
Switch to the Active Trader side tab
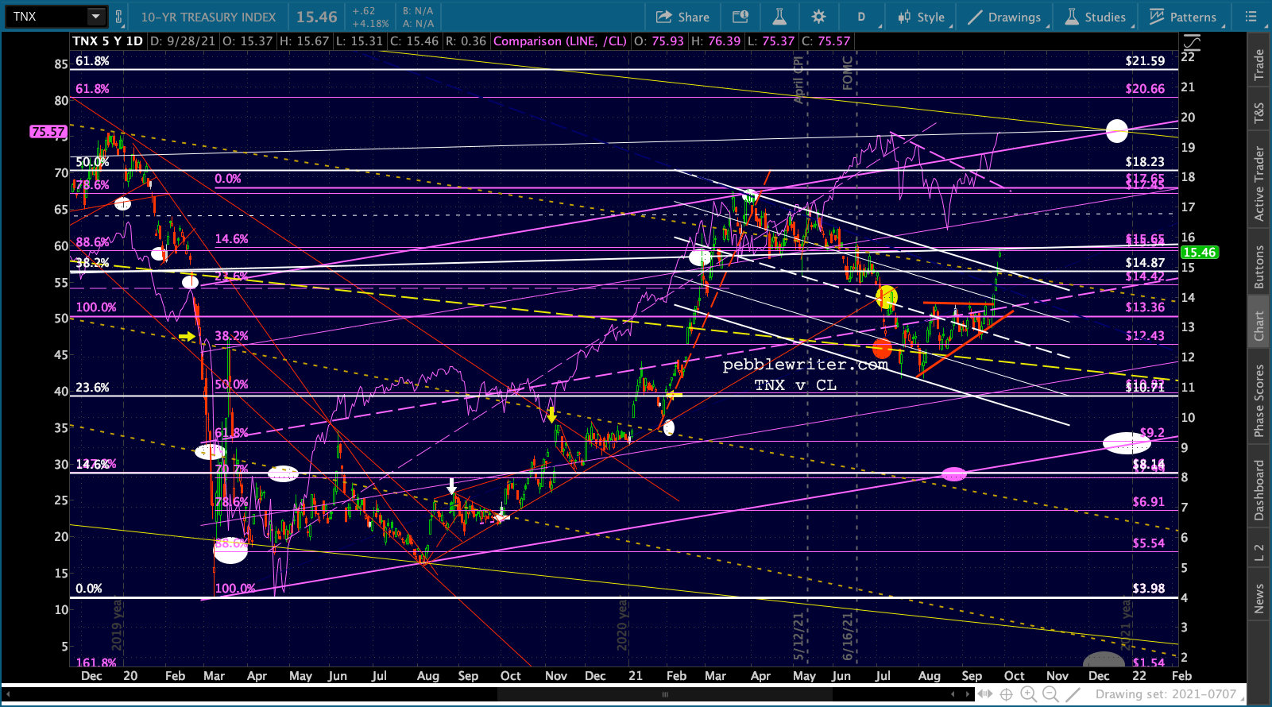tap(1259, 184)
